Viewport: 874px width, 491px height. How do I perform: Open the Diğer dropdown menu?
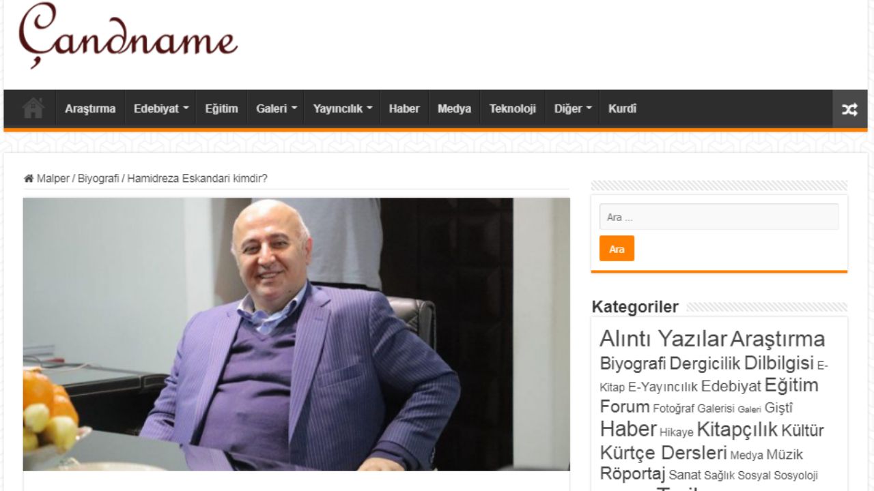tap(572, 108)
